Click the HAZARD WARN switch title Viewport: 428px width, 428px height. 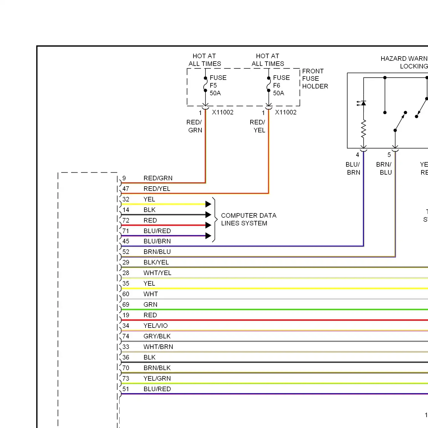(404, 62)
